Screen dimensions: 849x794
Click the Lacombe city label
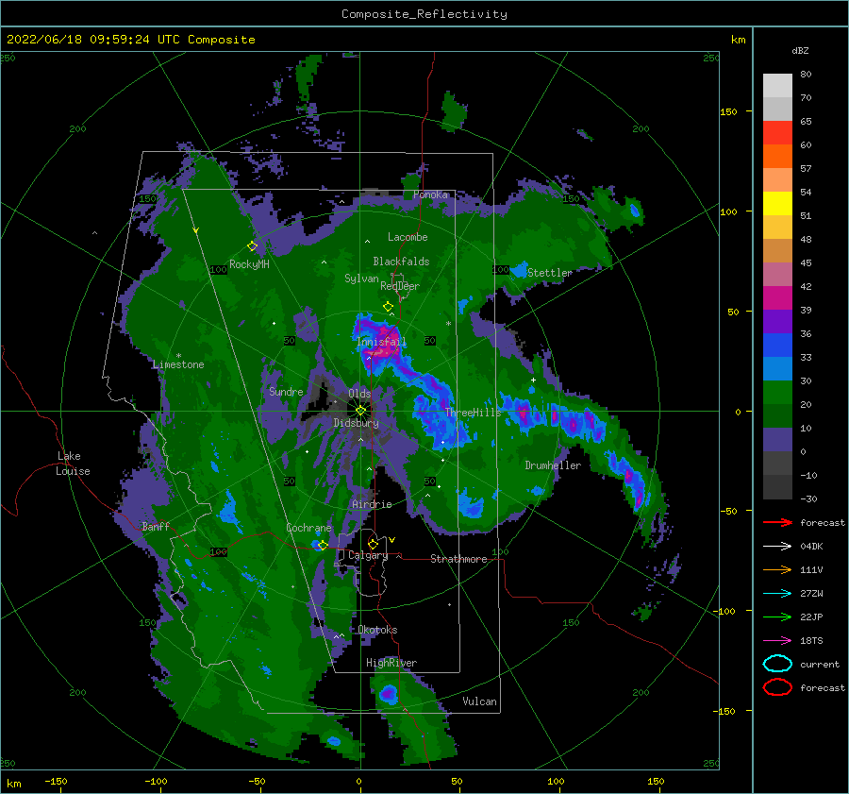[x=408, y=237]
